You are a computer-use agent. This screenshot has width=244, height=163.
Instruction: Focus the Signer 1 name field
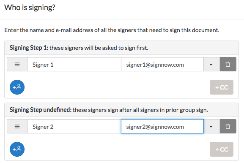(x=74, y=64)
